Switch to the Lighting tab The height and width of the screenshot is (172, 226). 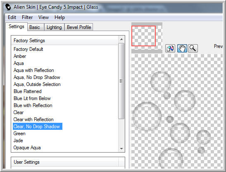point(54,27)
